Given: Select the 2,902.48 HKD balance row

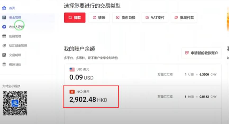Looking at the screenshot, I should coord(143,97).
